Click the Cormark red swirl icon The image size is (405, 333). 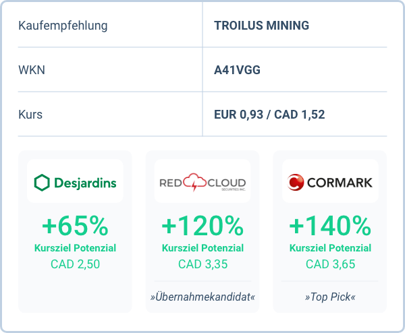coord(296,182)
